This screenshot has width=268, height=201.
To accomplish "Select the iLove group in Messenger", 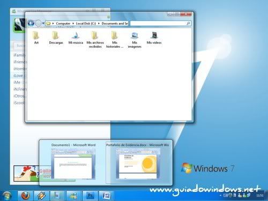I will click(x=18, y=76).
